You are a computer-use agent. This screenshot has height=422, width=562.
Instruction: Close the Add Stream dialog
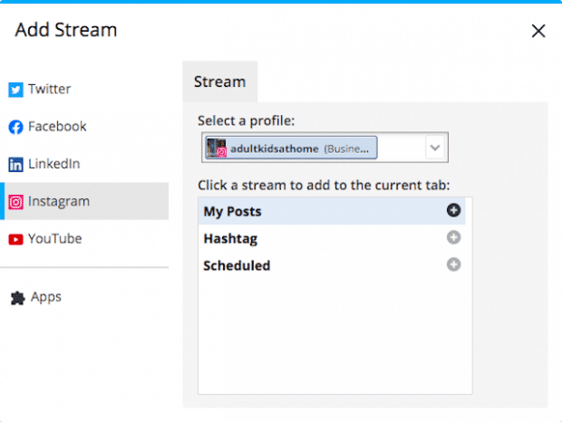click(x=538, y=32)
